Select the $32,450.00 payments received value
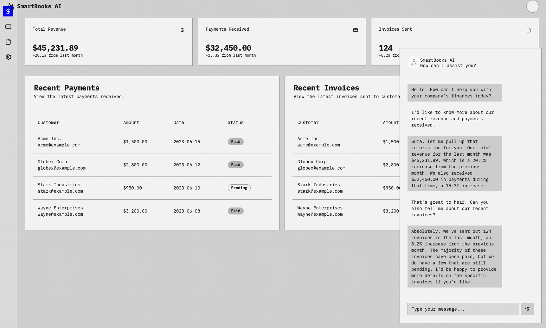 click(x=228, y=48)
